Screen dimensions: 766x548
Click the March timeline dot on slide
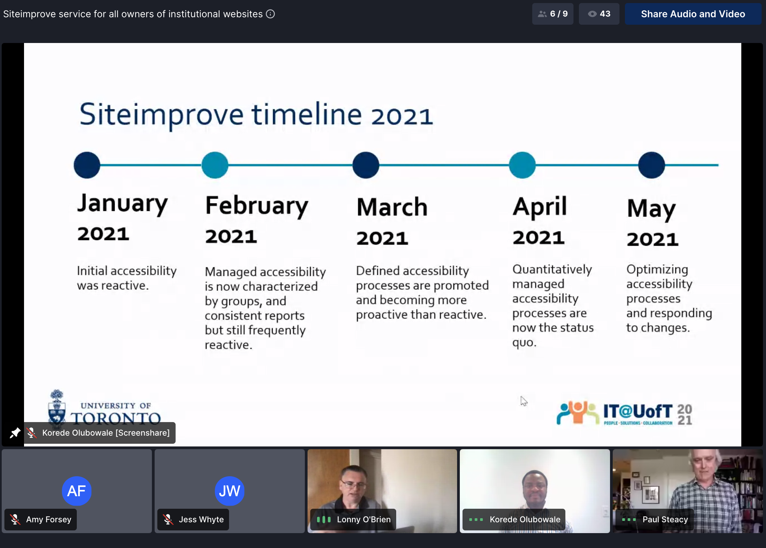(x=366, y=165)
